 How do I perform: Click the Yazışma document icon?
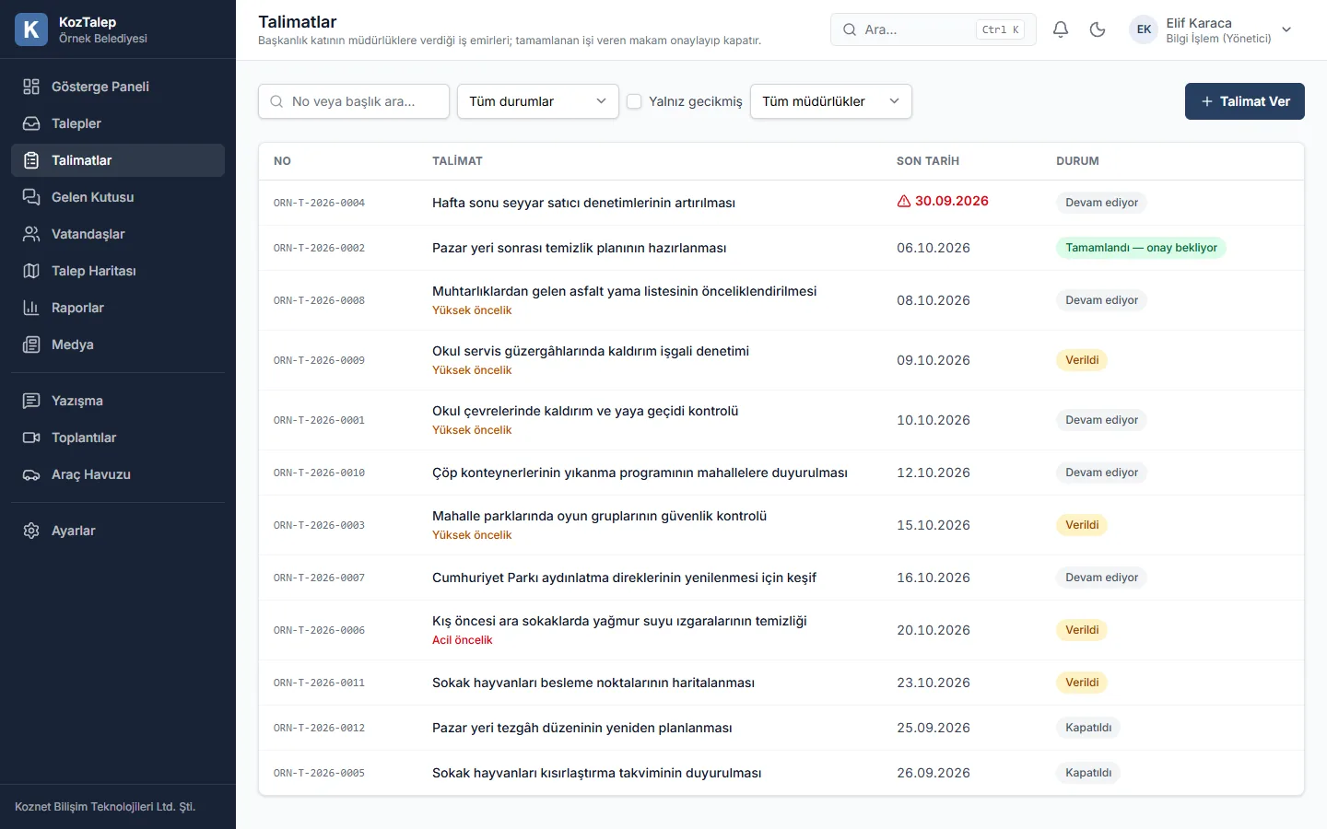pos(31,401)
